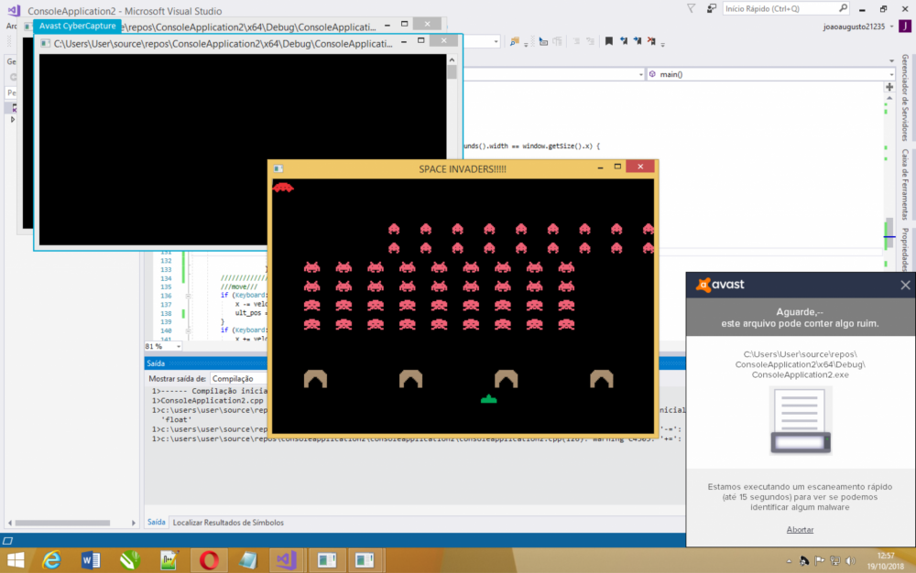Clear all bookmarks with the red X icon

[651, 41]
